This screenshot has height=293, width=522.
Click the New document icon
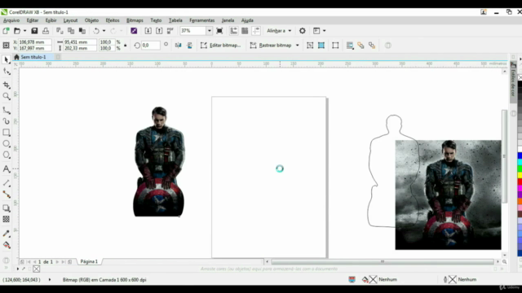point(6,31)
